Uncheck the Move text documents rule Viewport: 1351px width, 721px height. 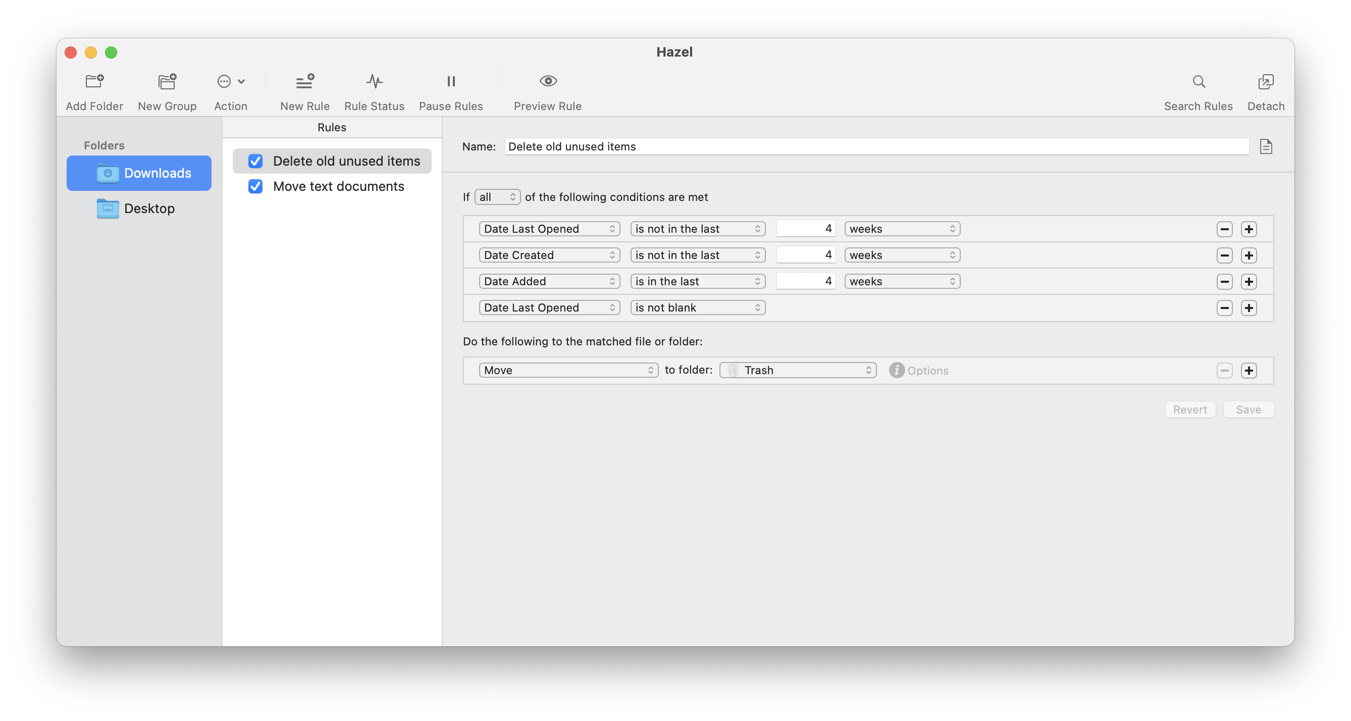tap(255, 186)
